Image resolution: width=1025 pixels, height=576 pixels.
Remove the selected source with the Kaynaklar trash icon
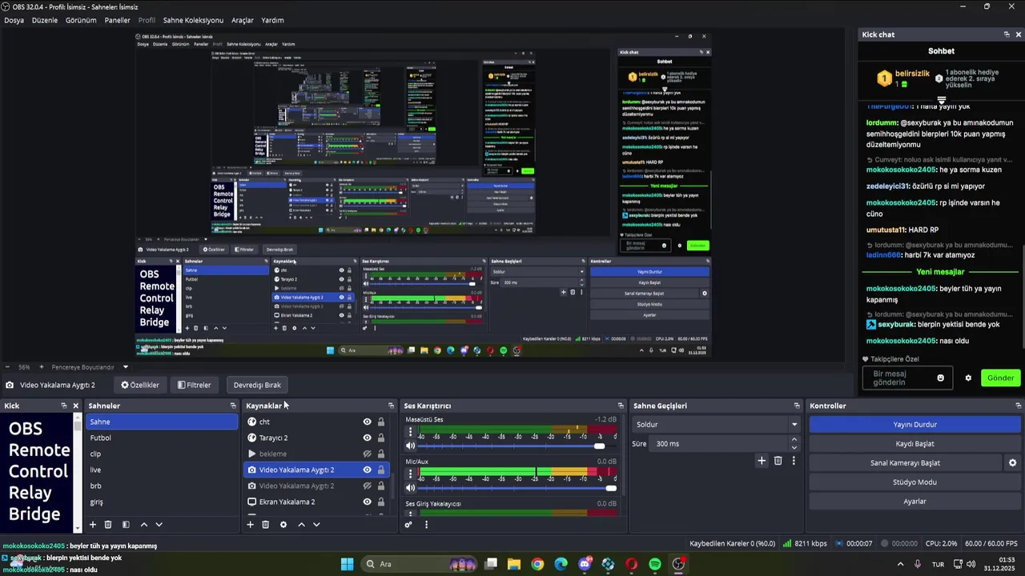[x=265, y=525]
